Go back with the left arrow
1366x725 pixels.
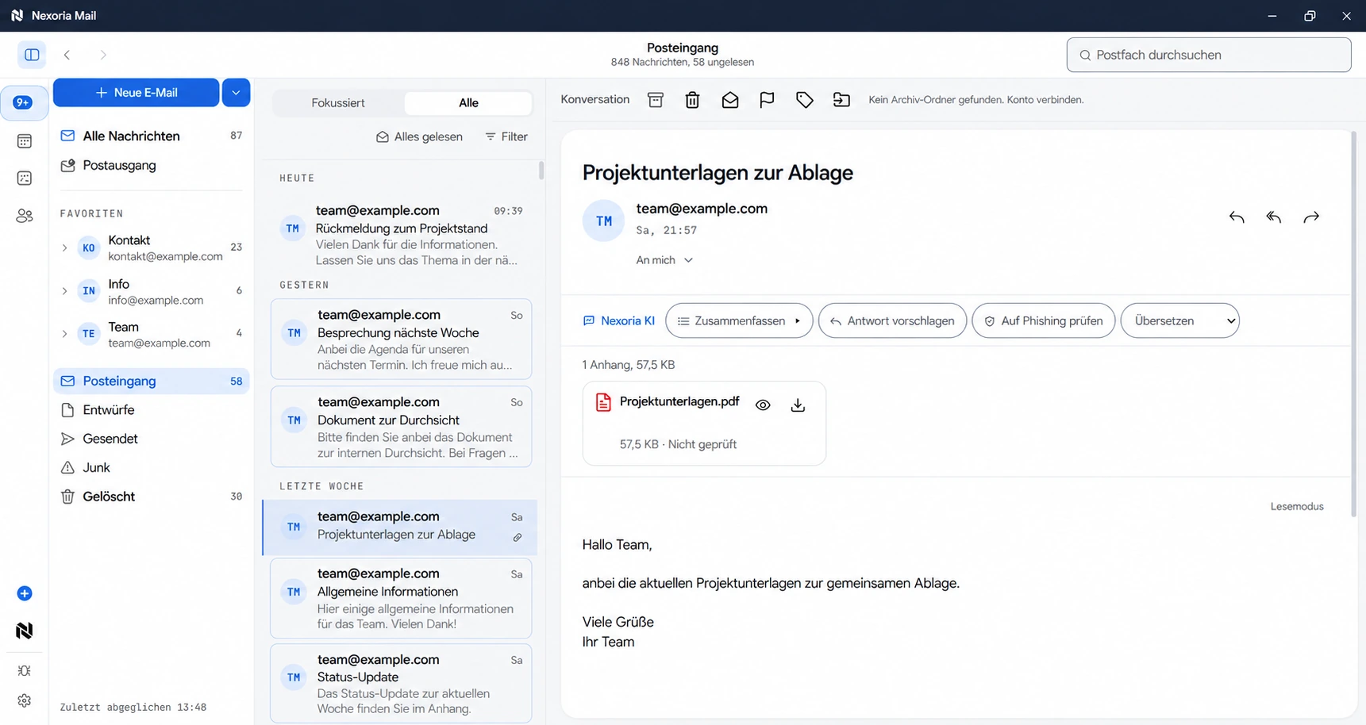pos(67,55)
